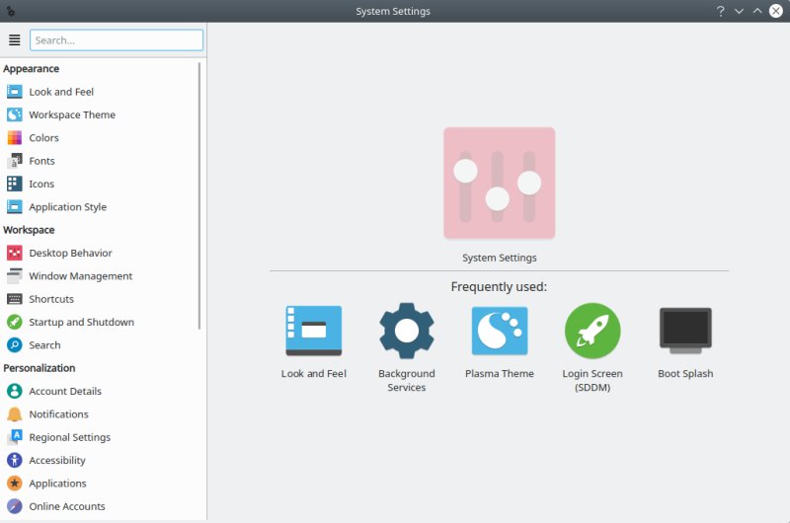Image resolution: width=790 pixels, height=523 pixels.
Task: Open the Shortcuts settings entry
Action: (x=51, y=299)
